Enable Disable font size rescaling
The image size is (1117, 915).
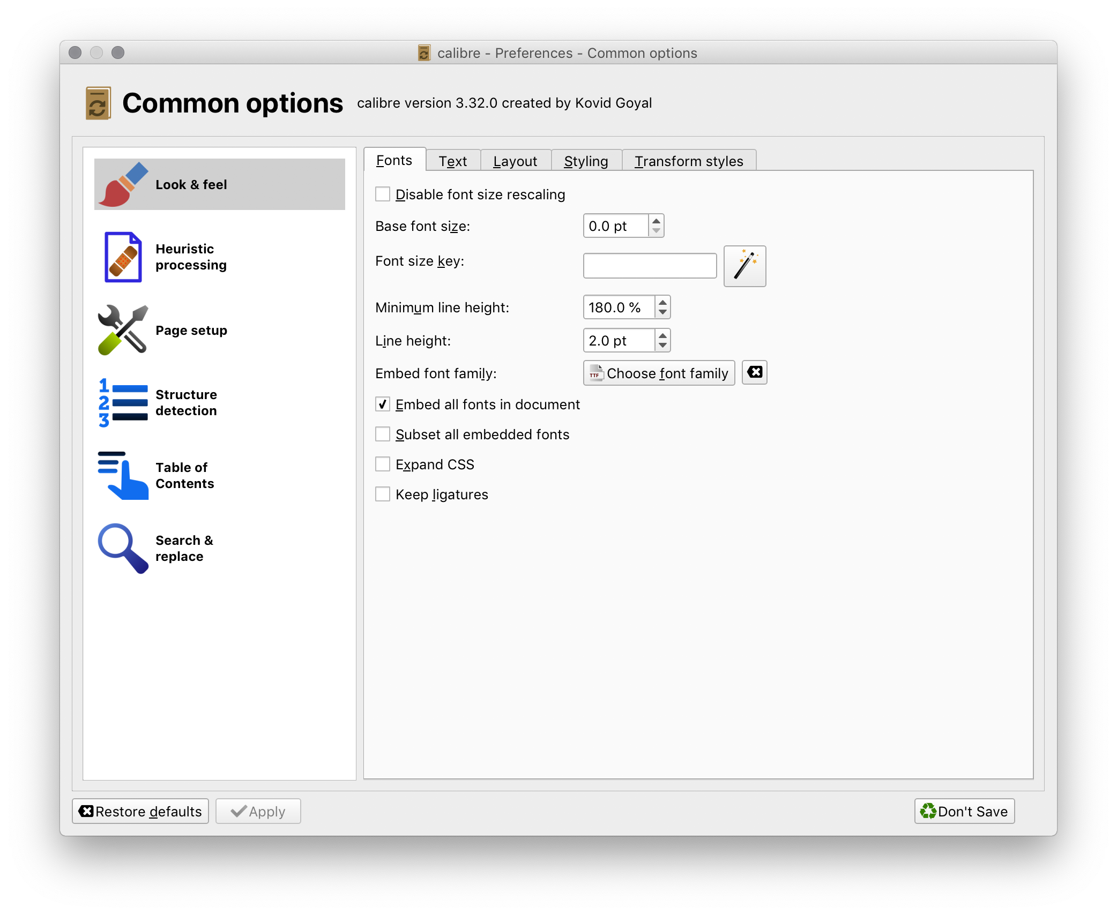pyautogui.click(x=383, y=194)
